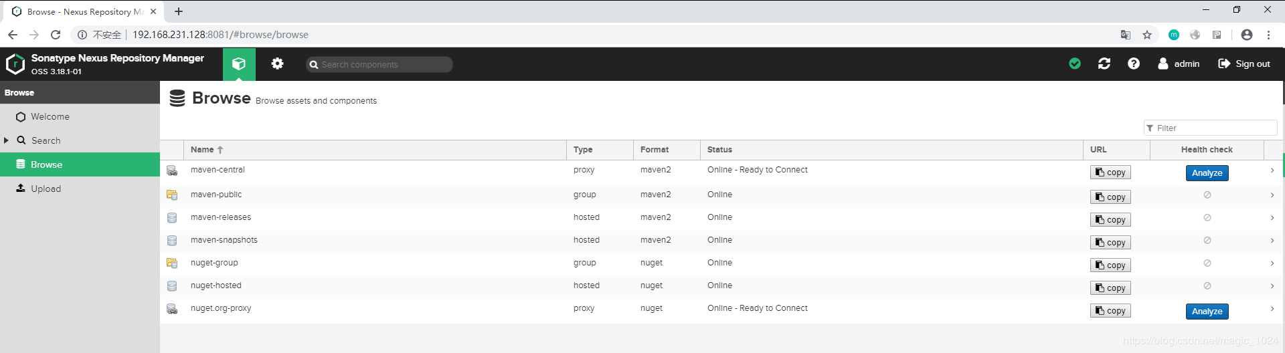Screen dimensions: 1285x353
Task: Click the browser translate page icon
Action: [1126, 35]
